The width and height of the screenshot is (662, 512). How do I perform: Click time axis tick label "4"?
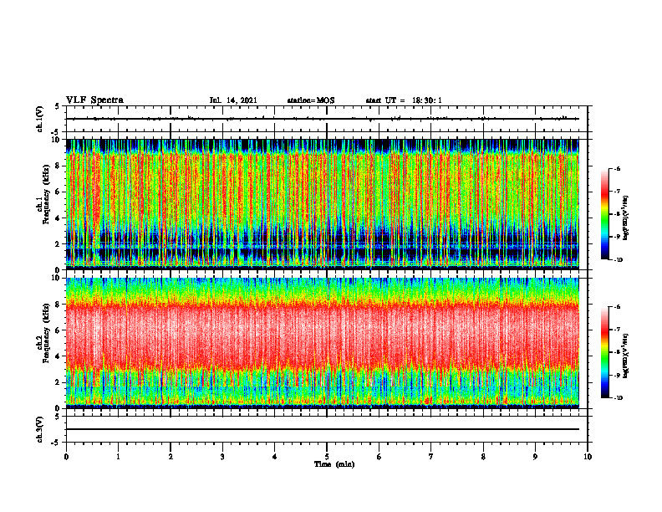coord(275,457)
